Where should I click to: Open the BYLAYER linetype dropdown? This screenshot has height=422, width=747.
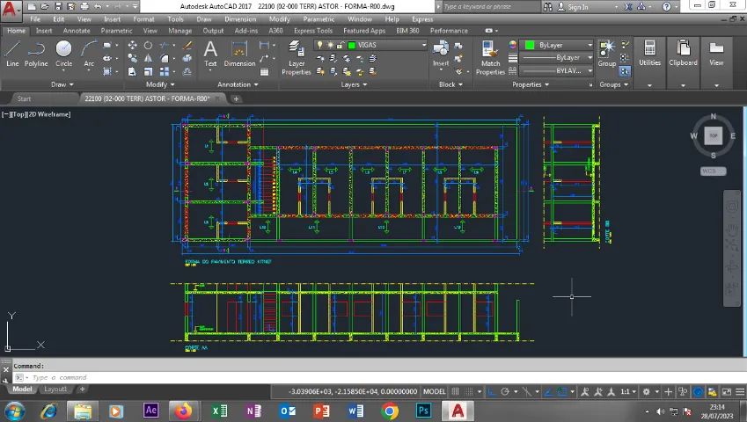coord(590,70)
